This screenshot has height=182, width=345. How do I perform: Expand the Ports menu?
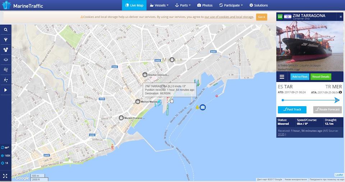coord(183,5)
